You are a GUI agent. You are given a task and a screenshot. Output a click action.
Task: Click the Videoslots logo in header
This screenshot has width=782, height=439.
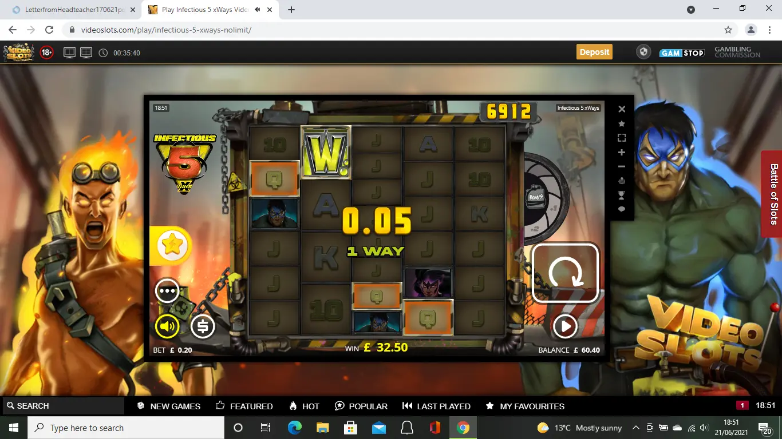click(19, 53)
